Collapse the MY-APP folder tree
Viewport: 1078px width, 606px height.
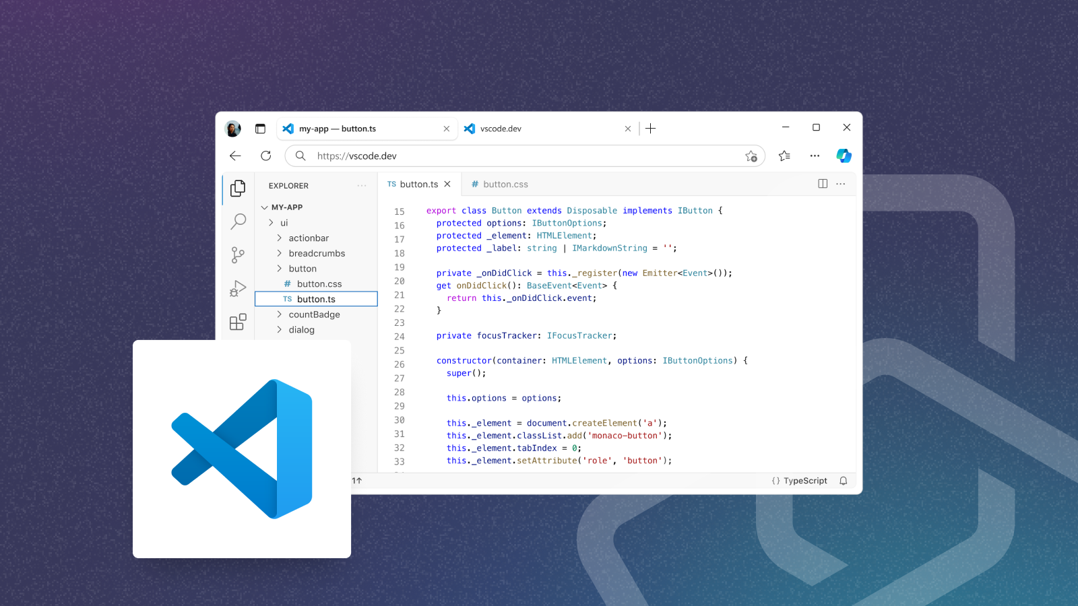pos(265,207)
